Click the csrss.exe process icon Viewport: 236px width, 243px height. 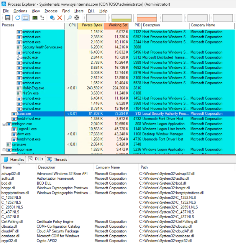pos(9,144)
